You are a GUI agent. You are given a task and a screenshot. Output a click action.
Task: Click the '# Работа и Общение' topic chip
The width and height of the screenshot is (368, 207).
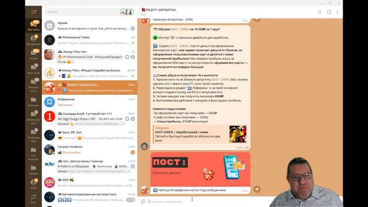click(x=74, y=166)
